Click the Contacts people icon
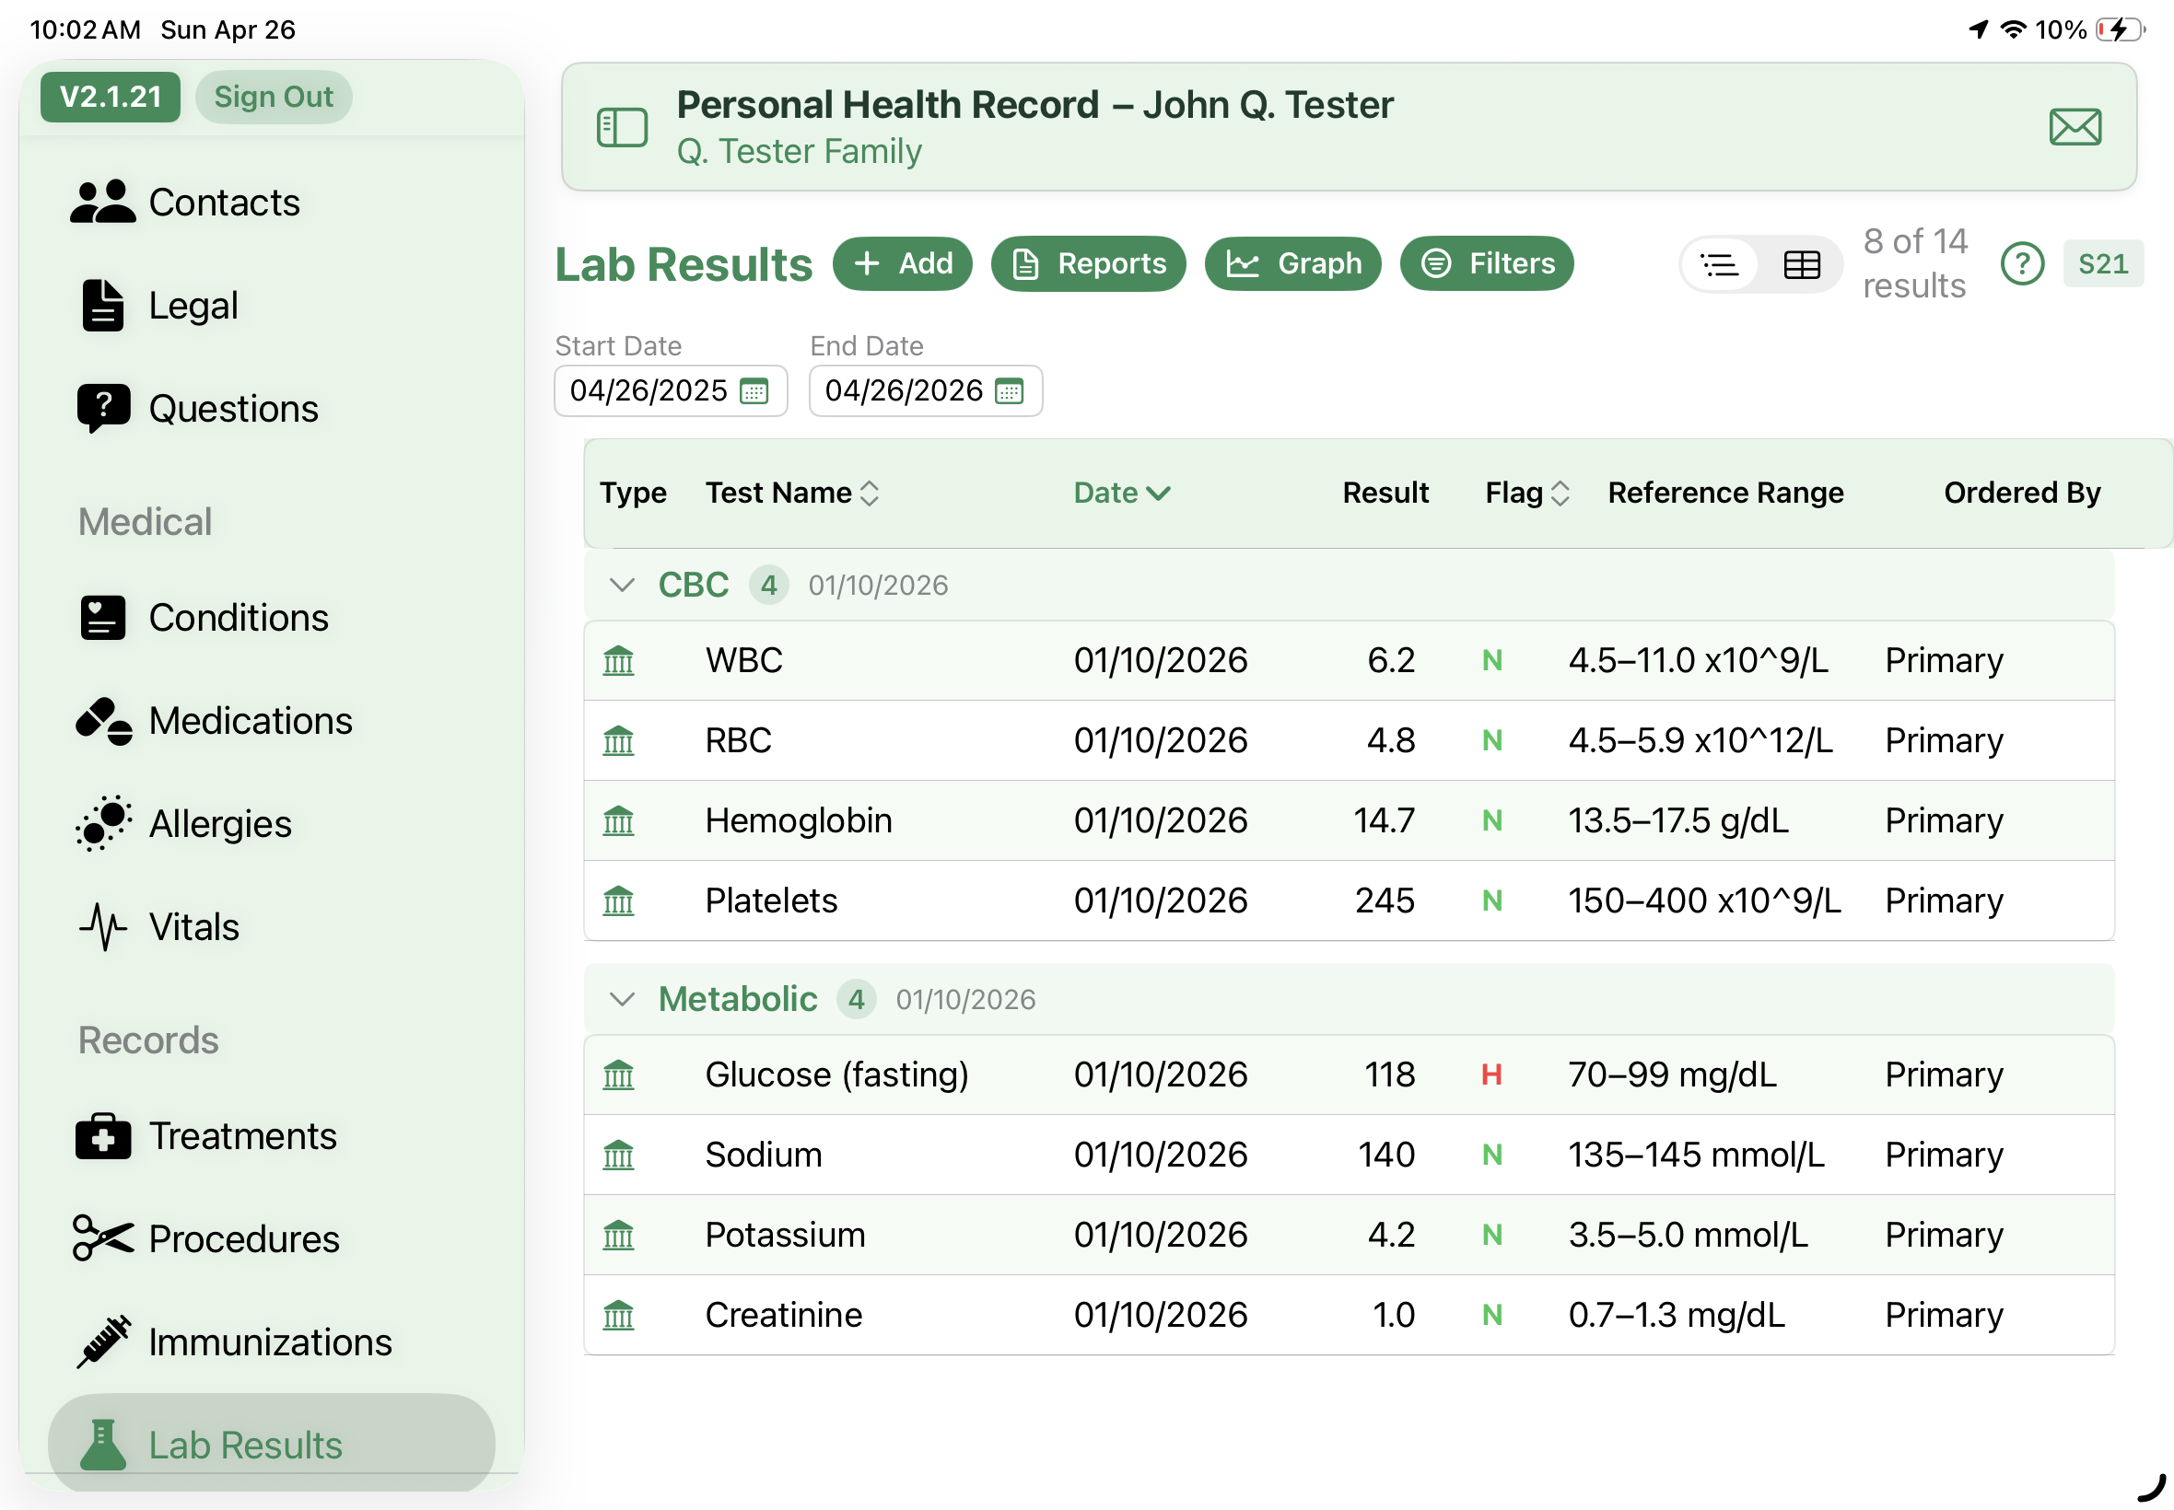Image resolution: width=2174 pixels, height=1510 pixels. click(x=102, y=202)
